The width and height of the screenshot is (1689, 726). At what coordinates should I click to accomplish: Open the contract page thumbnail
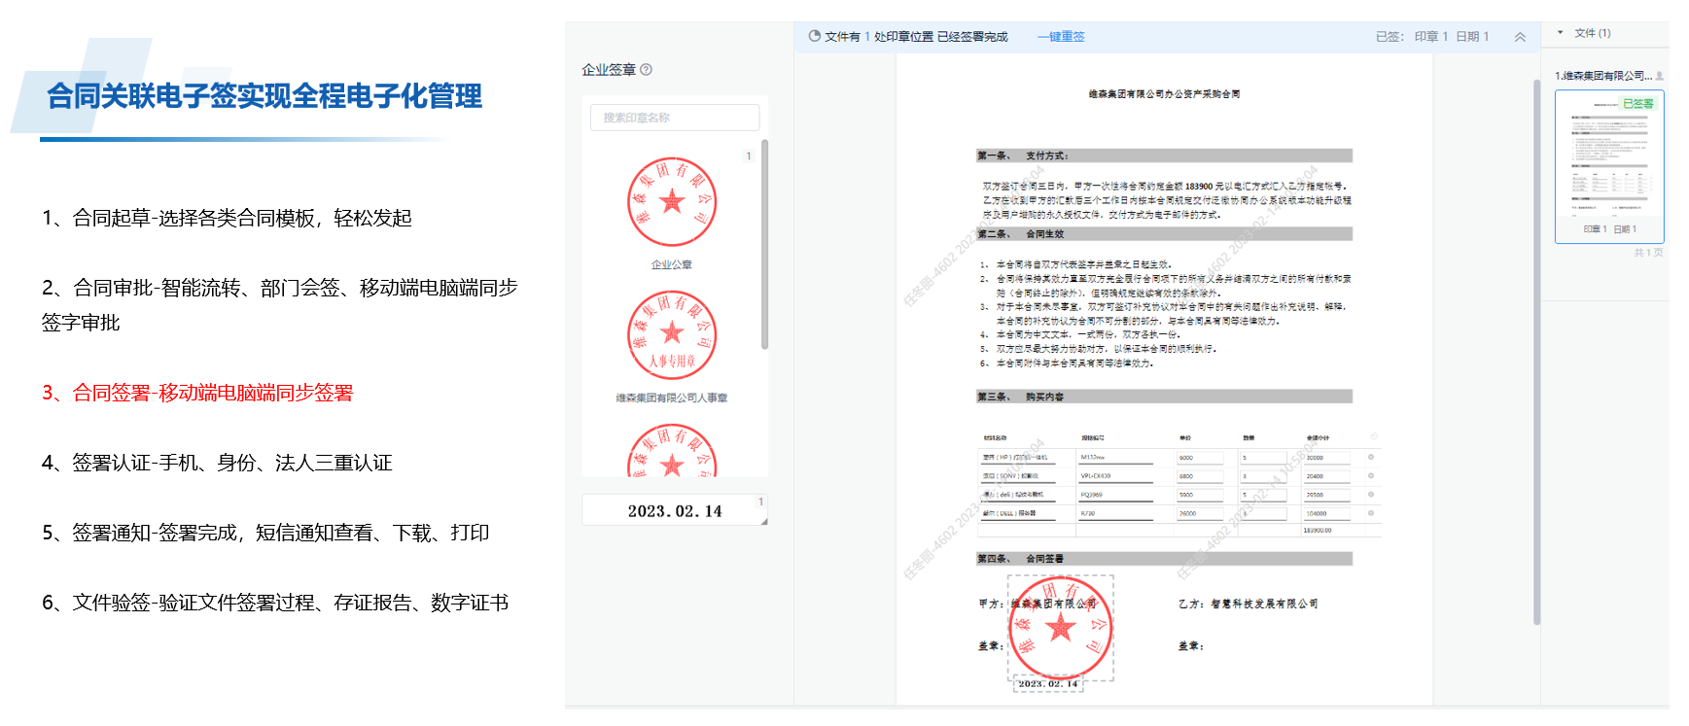[x=1609, y=166]
